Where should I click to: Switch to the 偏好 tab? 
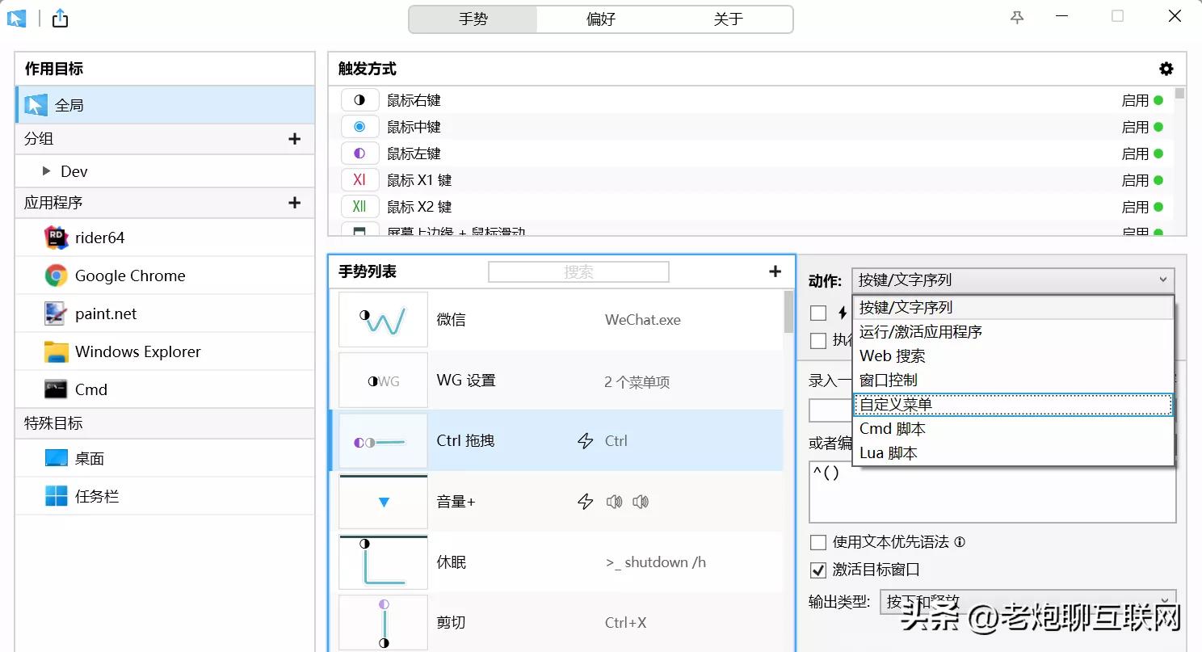coord(600,19)
